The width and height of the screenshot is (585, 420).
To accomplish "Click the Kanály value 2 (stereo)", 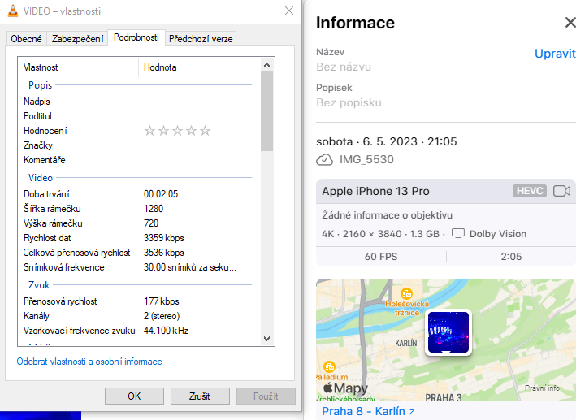I will pos(162,316).
